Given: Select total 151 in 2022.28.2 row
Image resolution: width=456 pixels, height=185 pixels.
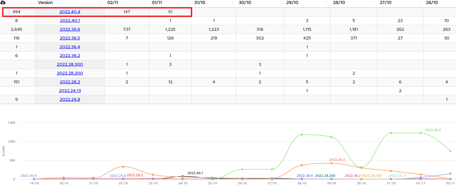Looking at the screenshot, I should (16, 82).
